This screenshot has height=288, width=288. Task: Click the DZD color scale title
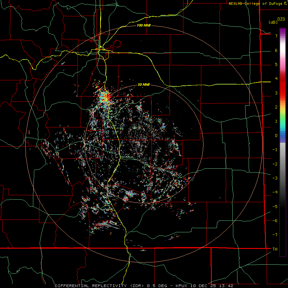pos(281,19)
